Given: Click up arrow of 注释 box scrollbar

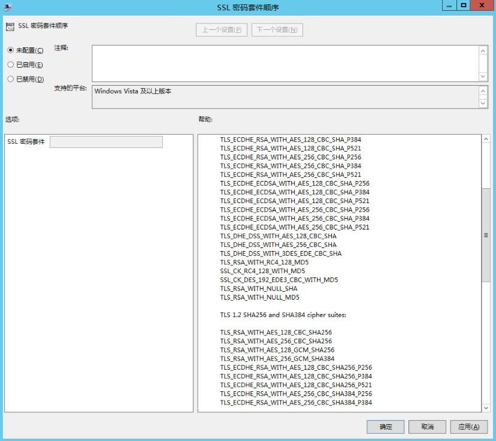Looking at the screenshot, I should (x=483, y=51).
